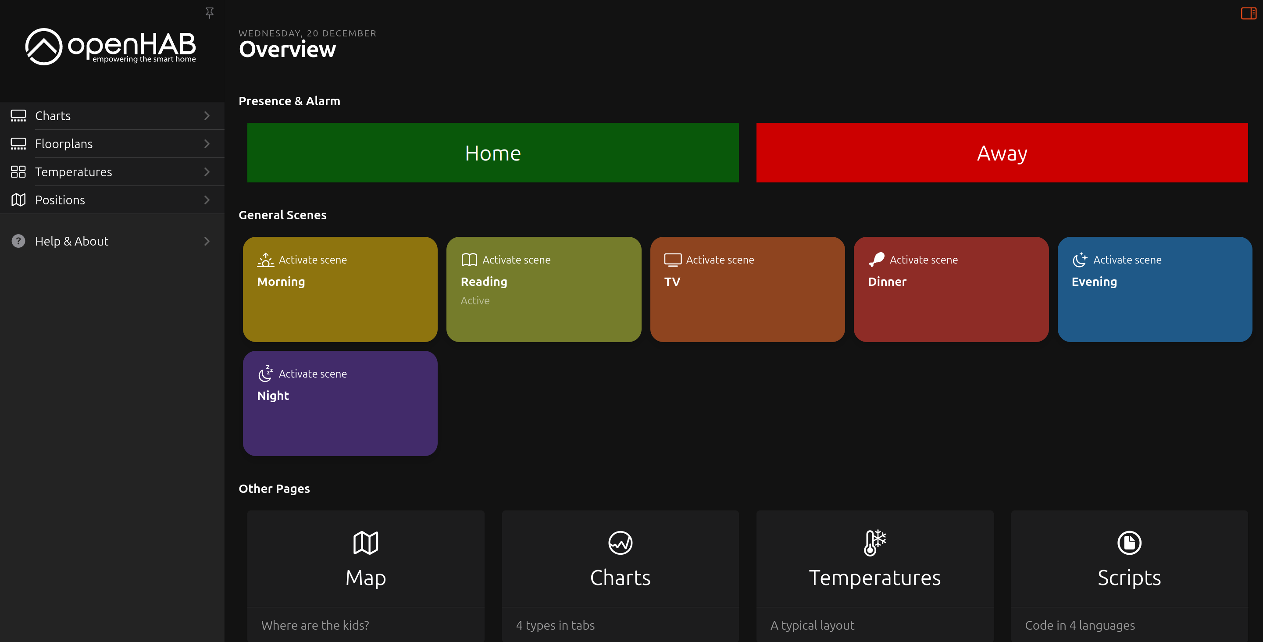
Task: Activate the Night scene card
Action: pyautogui.click(x=340, y=403)
